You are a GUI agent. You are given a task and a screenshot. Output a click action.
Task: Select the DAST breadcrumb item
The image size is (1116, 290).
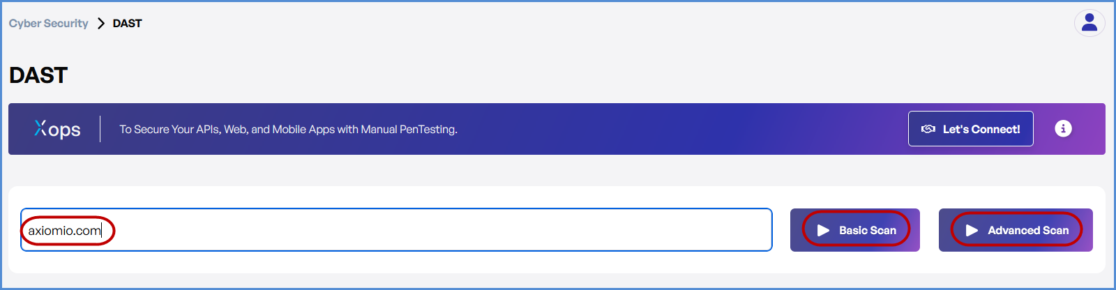127,23
